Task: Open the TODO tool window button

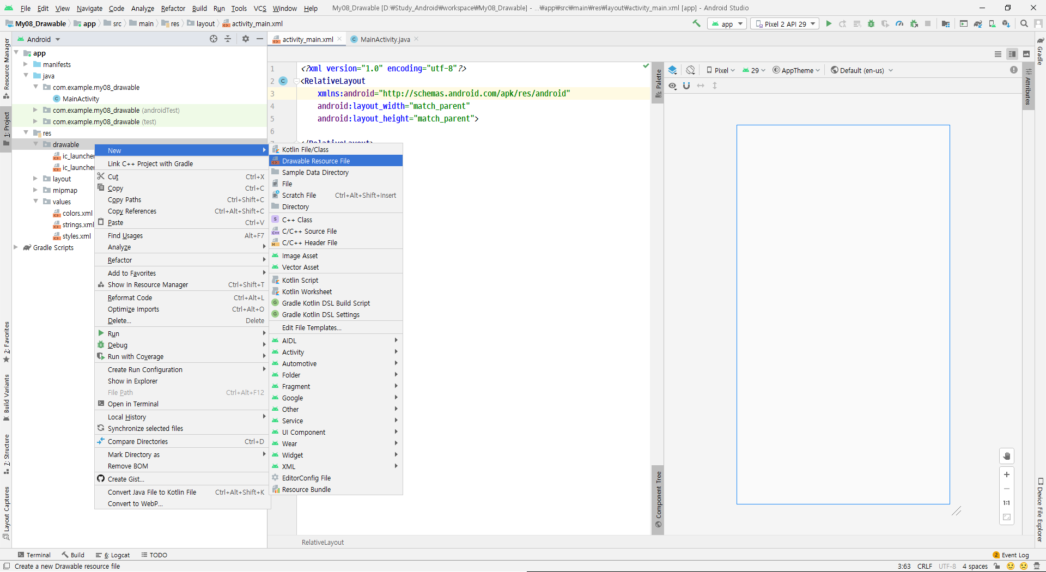Action: coord(154,555)
